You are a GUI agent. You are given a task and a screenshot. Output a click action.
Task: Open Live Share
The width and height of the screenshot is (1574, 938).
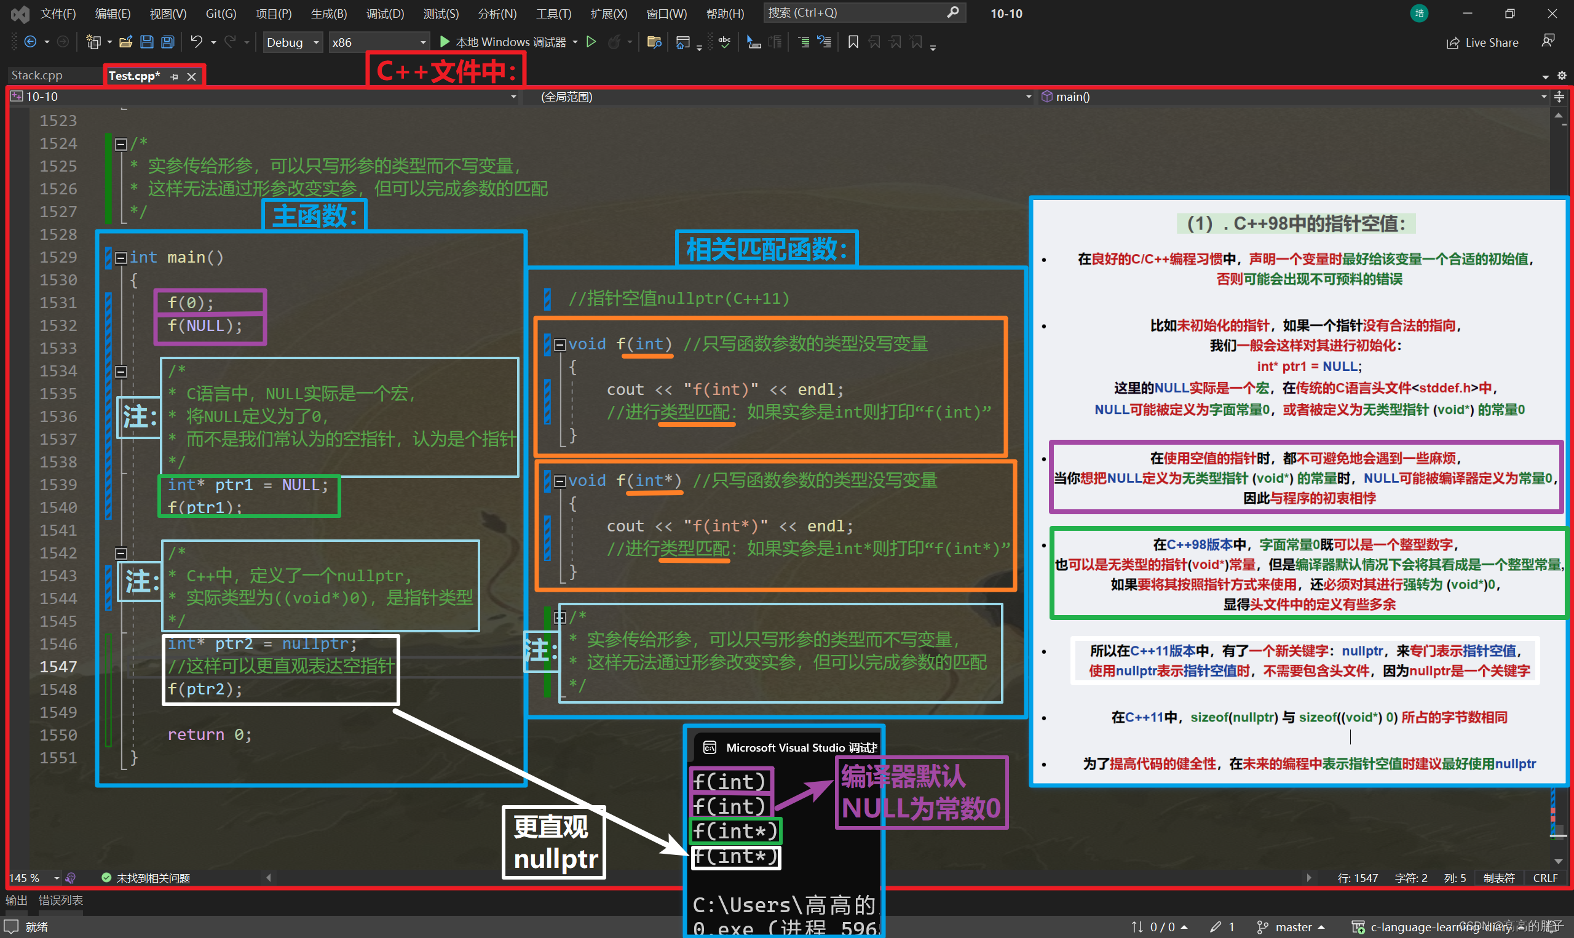[x=1482, y=42]
